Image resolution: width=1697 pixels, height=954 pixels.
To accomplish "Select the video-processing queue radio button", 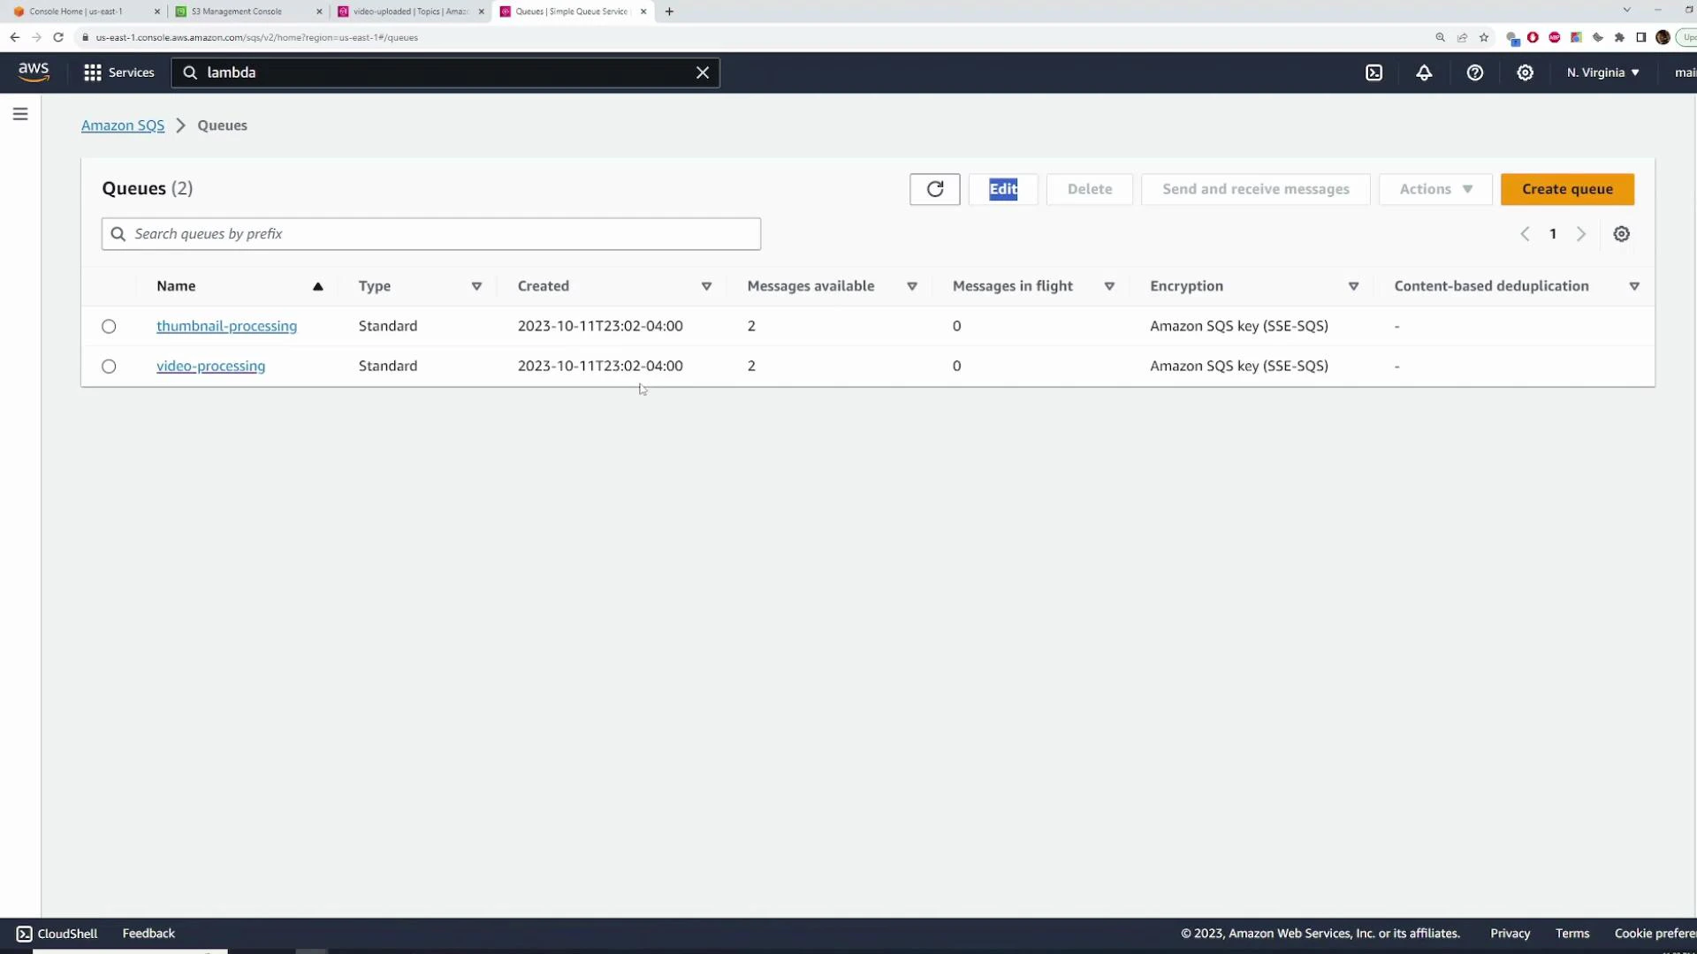I will pyautogui.click(x=109, y=366).
